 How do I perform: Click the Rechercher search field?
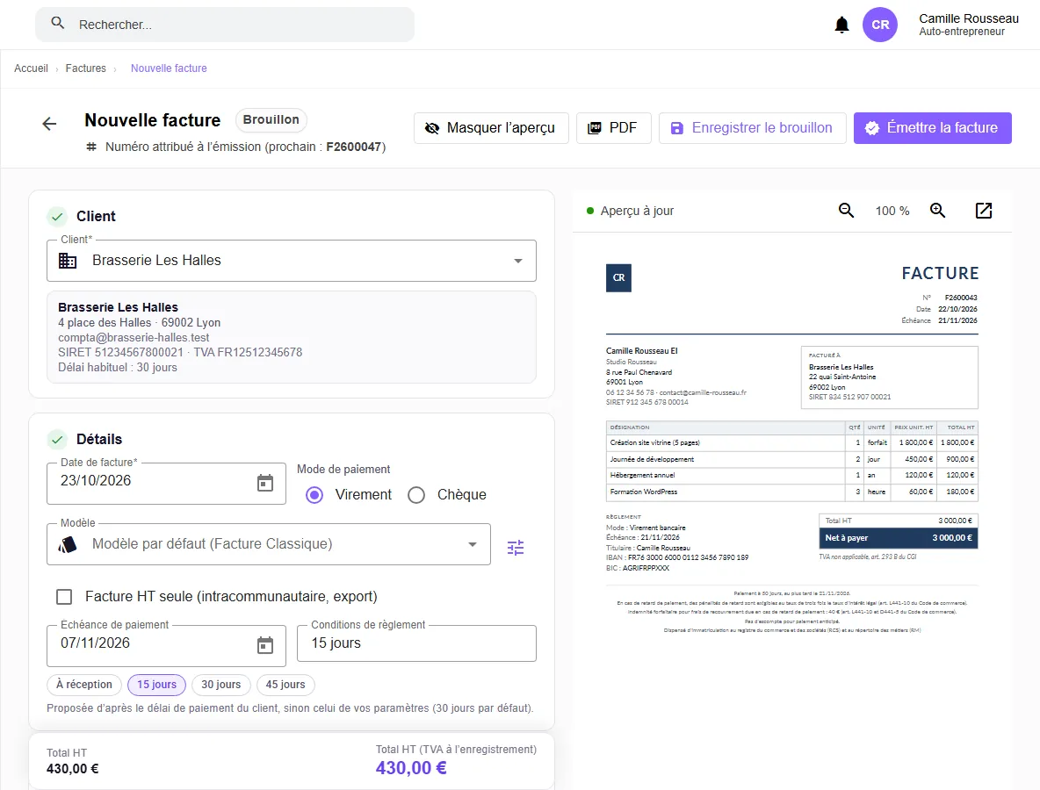(x=225, y=25)
